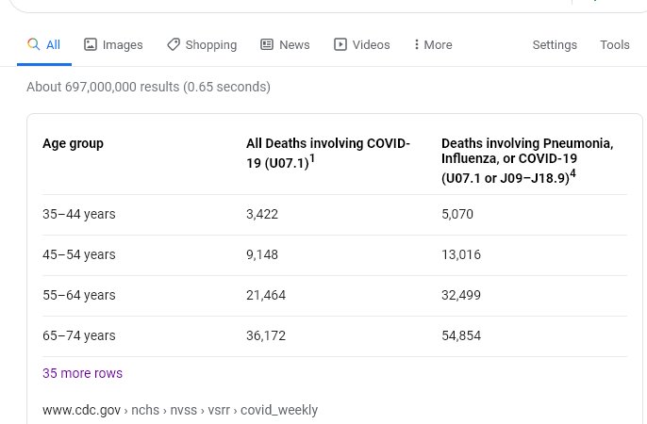This screenshot has height=424, width=647.
Task: Expand the More search options menu
Action: 433,44
